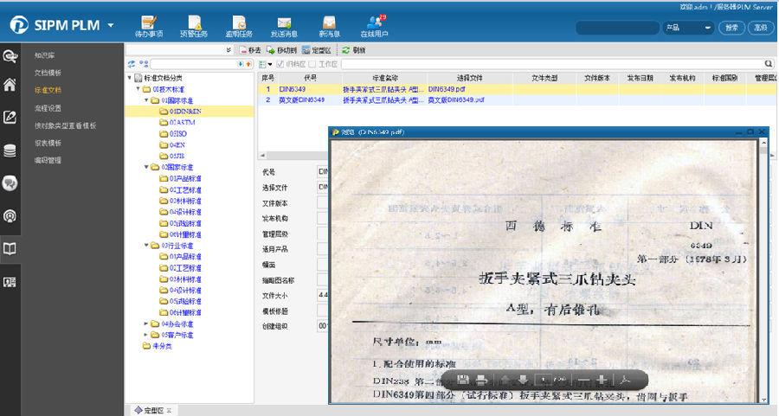Open the chat bubble sidebar icon
The width and height of the screenshot is (779, 416).
tap(10, 183)
